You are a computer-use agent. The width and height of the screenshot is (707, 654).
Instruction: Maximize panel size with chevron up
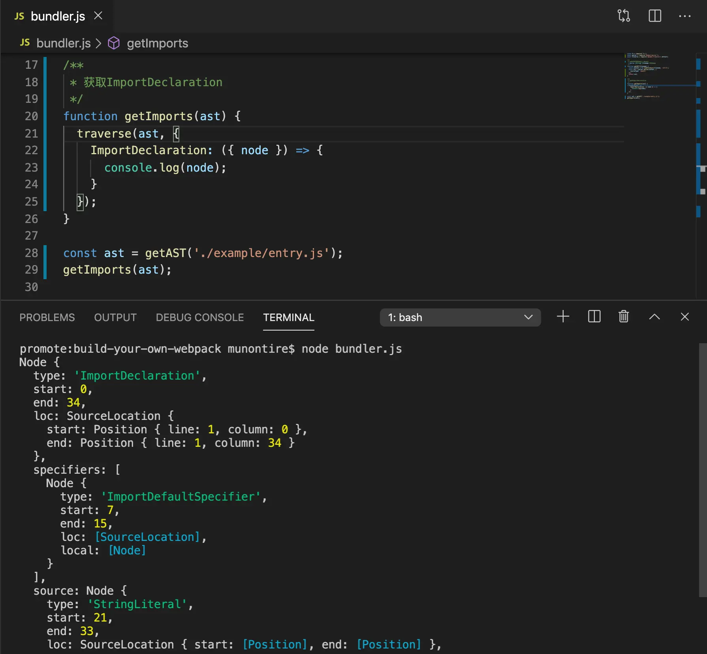[x=654, y=317]
